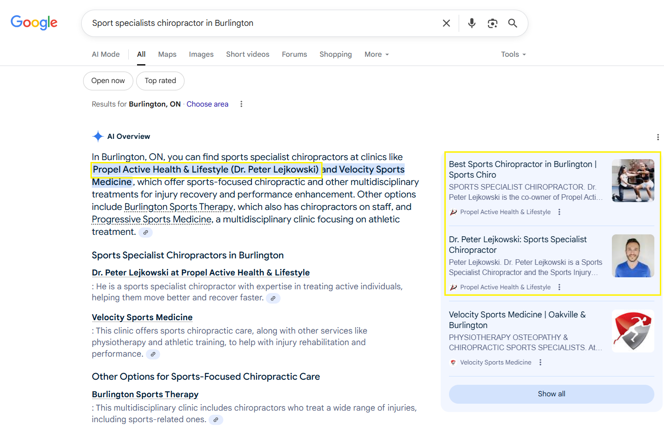Image resolution: width=664 pixels, height=430 pixels.
Task: Click the Google logo
Action: coord(34,22)
